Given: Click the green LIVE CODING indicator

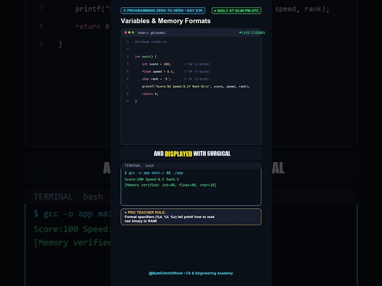Looking at the screenshot, I should tap(252, 33).
